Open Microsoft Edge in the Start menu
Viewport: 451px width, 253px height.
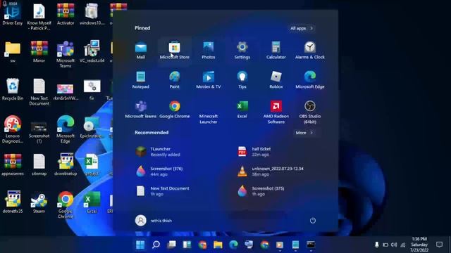click(310, 80)
